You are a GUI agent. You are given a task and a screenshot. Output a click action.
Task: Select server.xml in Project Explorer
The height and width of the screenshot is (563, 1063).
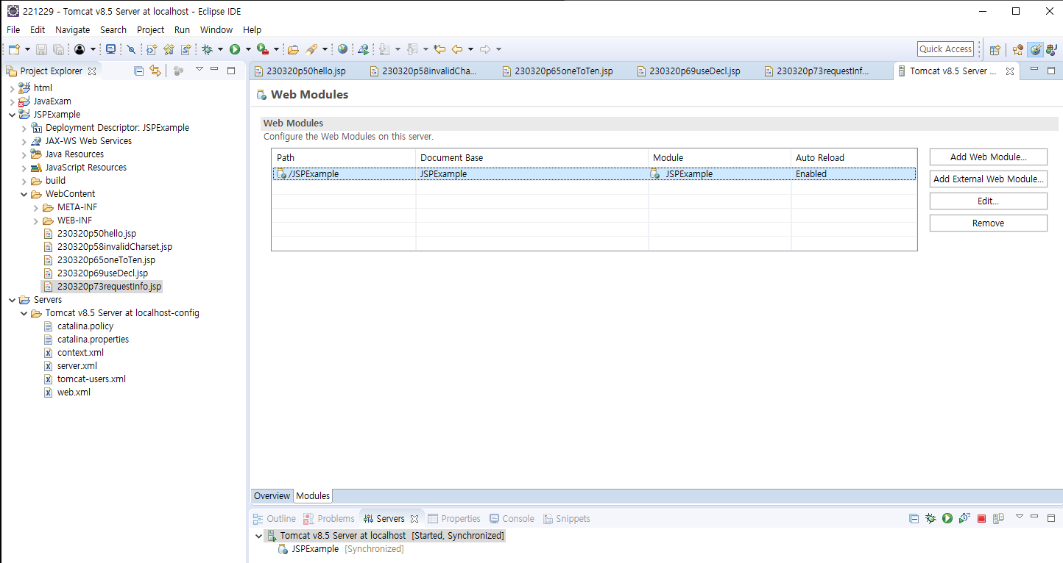tap(77, 366)
